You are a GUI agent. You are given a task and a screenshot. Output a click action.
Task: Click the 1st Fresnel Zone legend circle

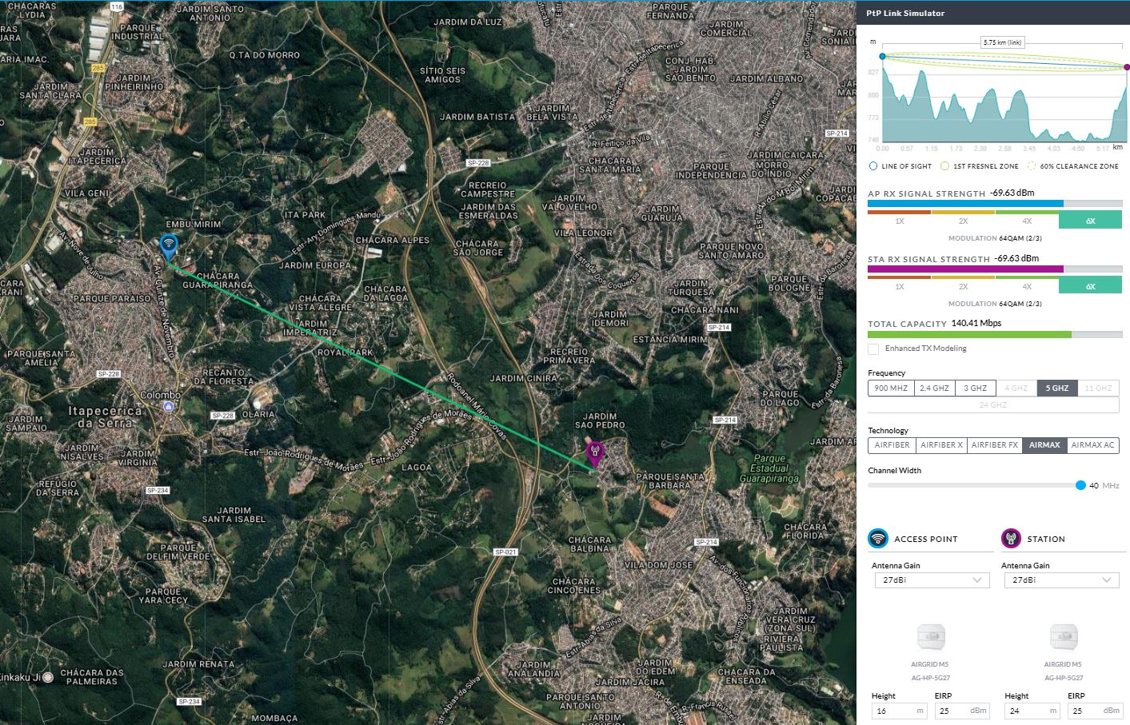point(944,166)
